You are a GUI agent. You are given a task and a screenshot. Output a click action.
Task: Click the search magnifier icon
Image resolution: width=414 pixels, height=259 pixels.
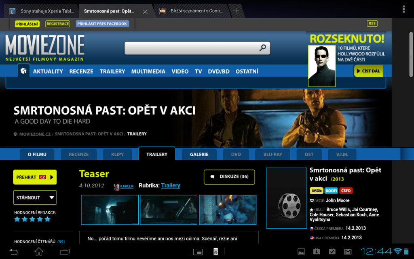coord(263,48)
